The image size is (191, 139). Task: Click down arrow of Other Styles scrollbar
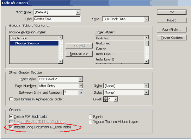(147, 62)
